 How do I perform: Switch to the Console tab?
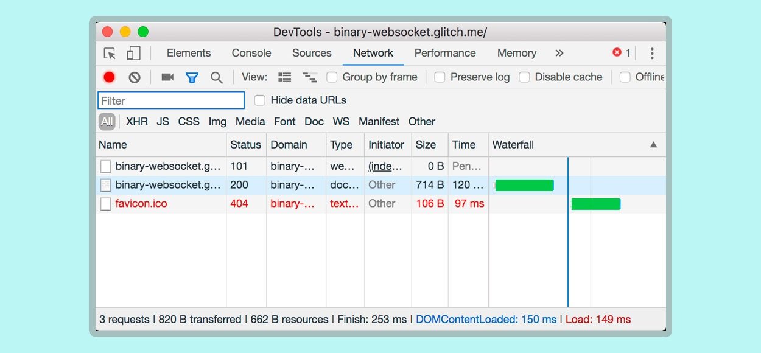[x=251, y=53]
